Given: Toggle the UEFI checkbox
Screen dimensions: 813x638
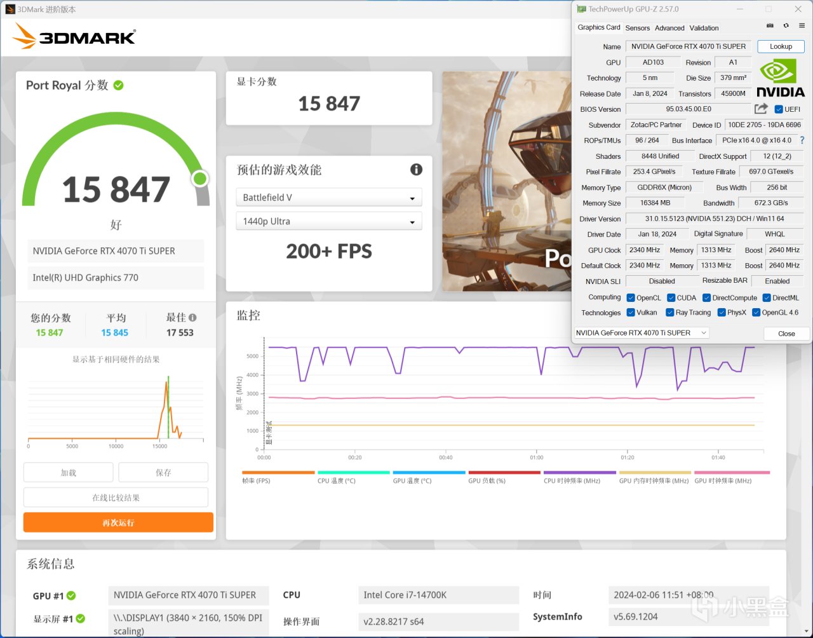Looking at the screenshot, I should (778, 109).
